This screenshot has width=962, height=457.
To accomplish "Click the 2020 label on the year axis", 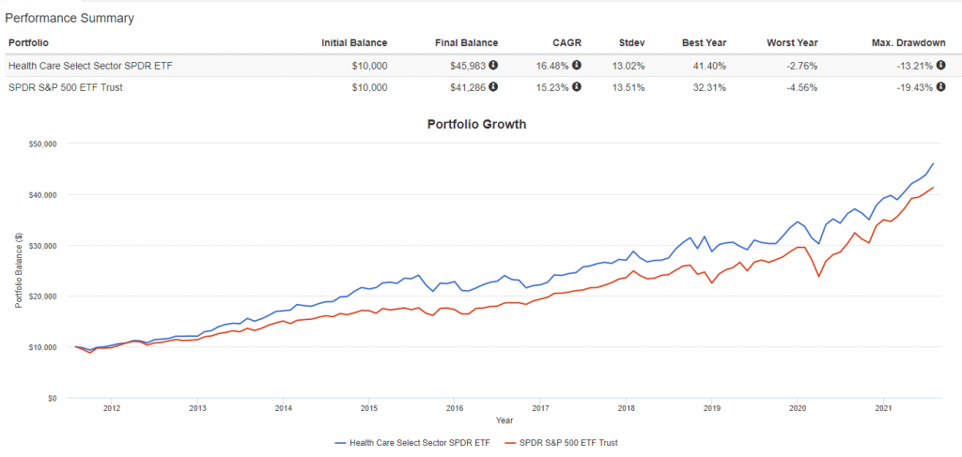I will point(797,408).
